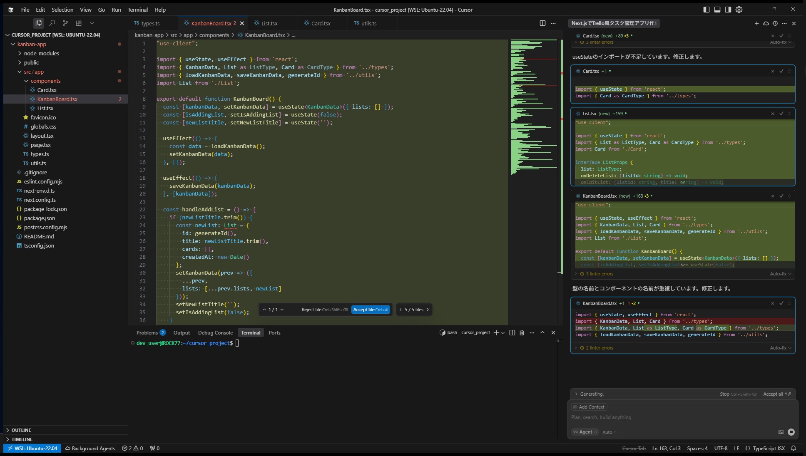Click the Accept file button

pos(371,310)
